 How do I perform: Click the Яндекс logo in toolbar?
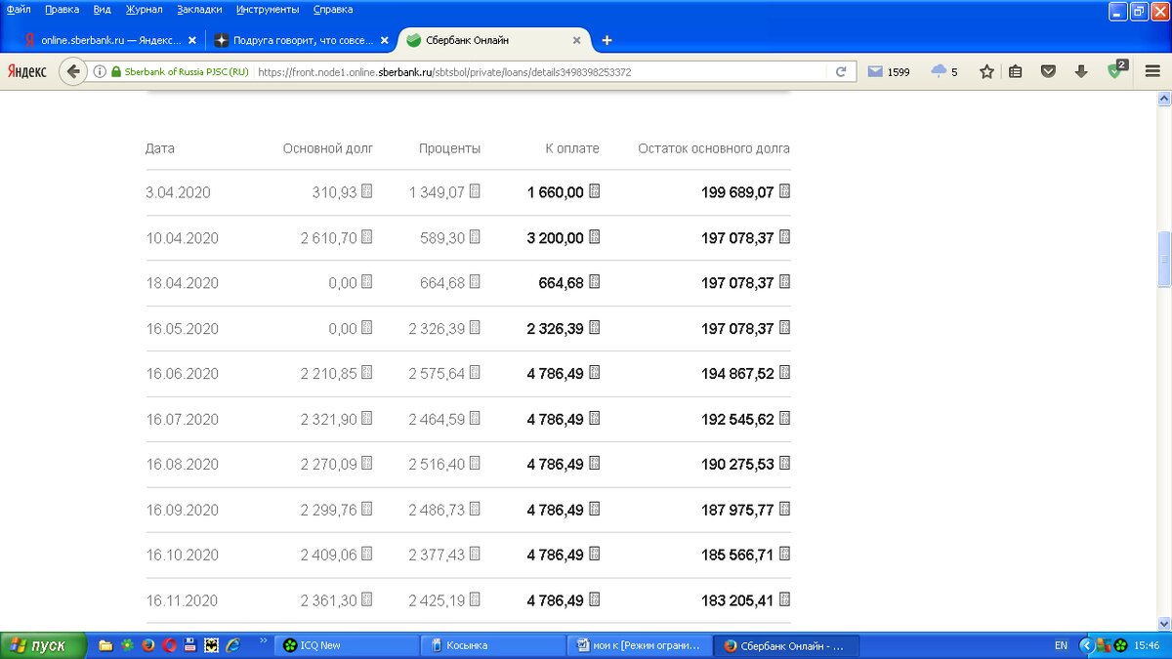tap(27, 71)
